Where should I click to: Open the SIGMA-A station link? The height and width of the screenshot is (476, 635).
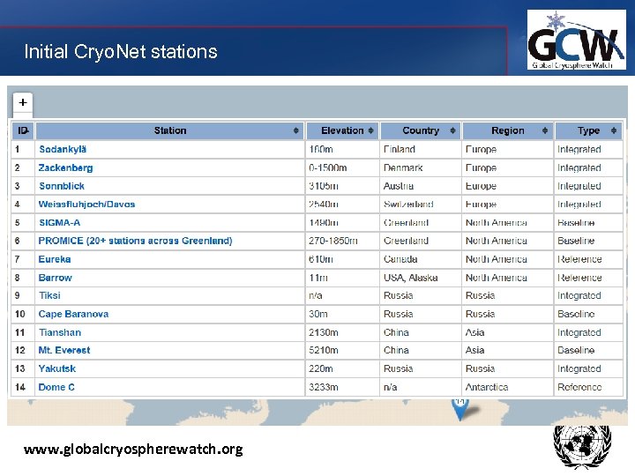pyautogui.click(x=60, y=223)
